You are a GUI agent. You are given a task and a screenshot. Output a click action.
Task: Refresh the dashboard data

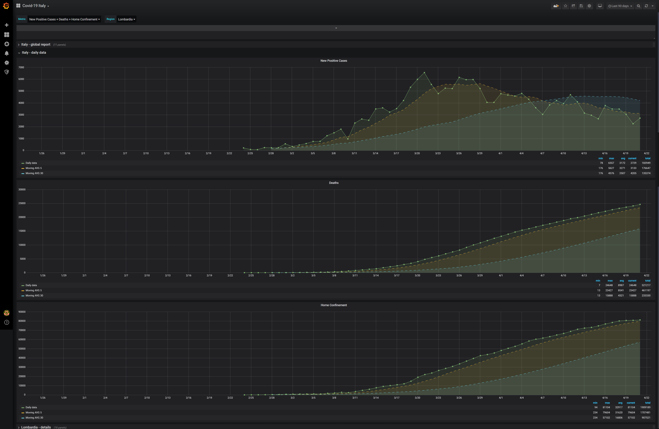tap(646, 6)
